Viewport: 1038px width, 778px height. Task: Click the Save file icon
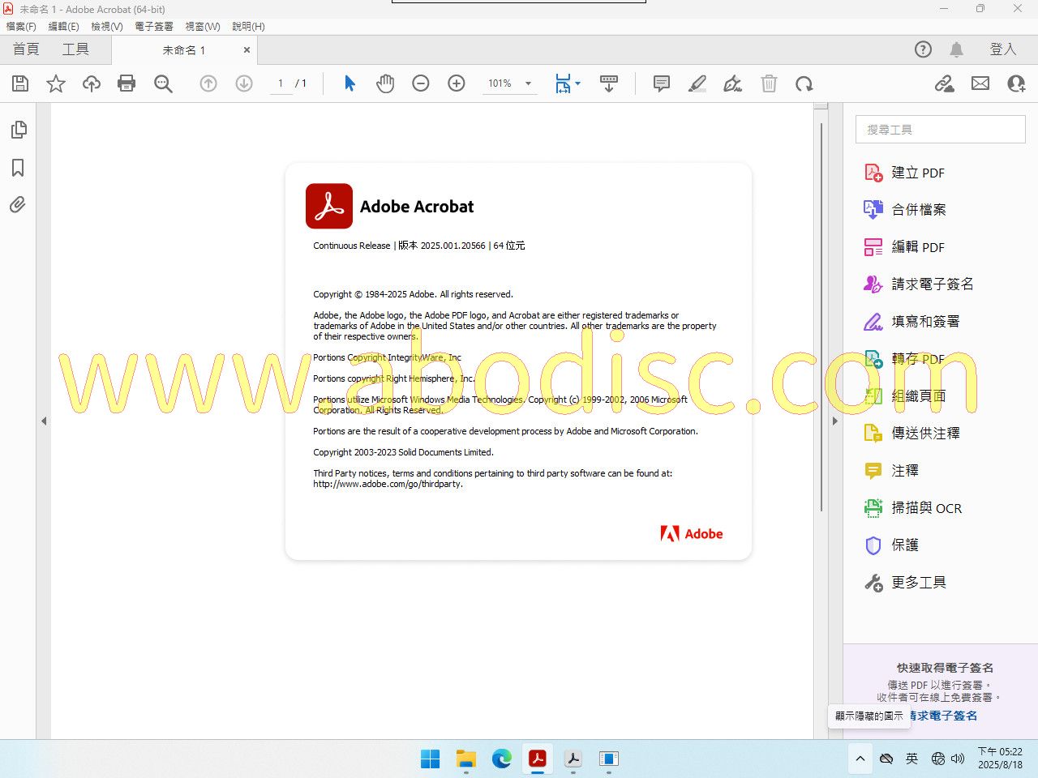(x=20, y=83)
